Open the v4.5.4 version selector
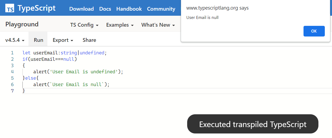Screen dimensions: 332x138 (15, 40)
